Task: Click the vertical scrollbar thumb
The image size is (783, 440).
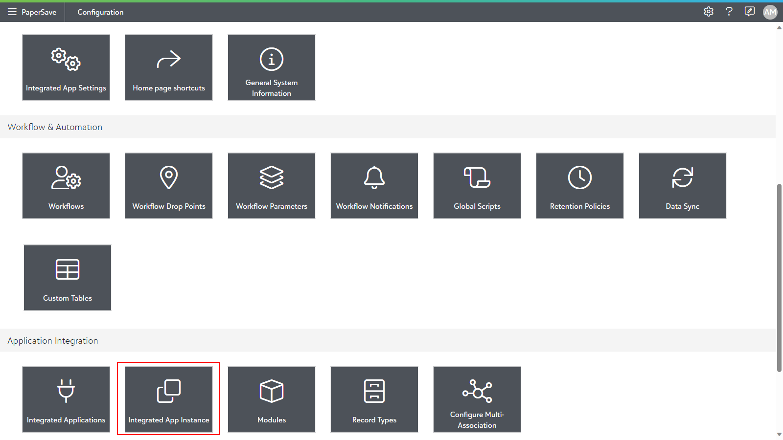Action: [x=779, y=278]
